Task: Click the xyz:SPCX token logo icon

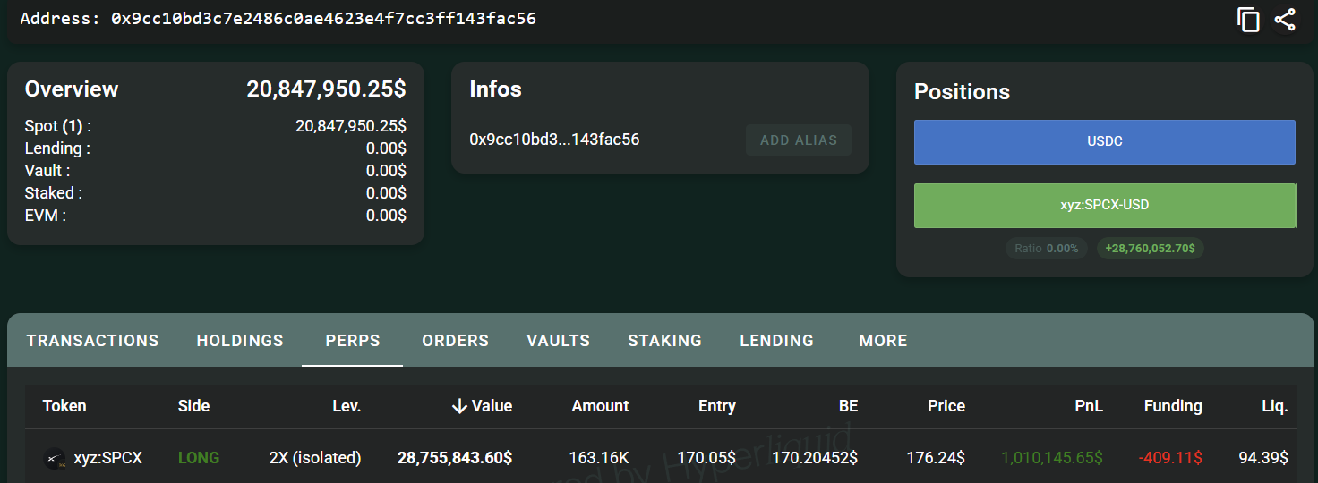Action: [56, 459]
